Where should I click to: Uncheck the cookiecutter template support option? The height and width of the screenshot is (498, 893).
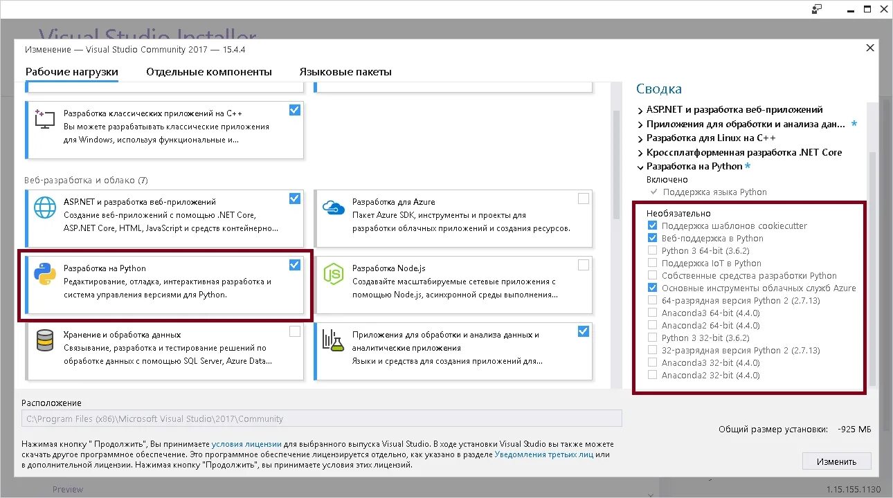652,225
